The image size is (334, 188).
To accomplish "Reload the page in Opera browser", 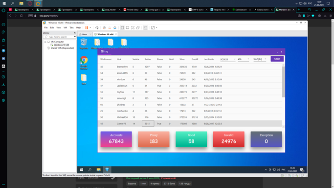I will (x=21, y=16).
